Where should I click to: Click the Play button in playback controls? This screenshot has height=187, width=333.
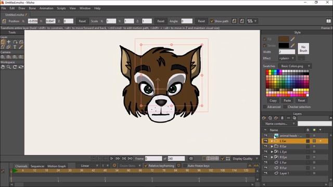(x=111, y=158)
